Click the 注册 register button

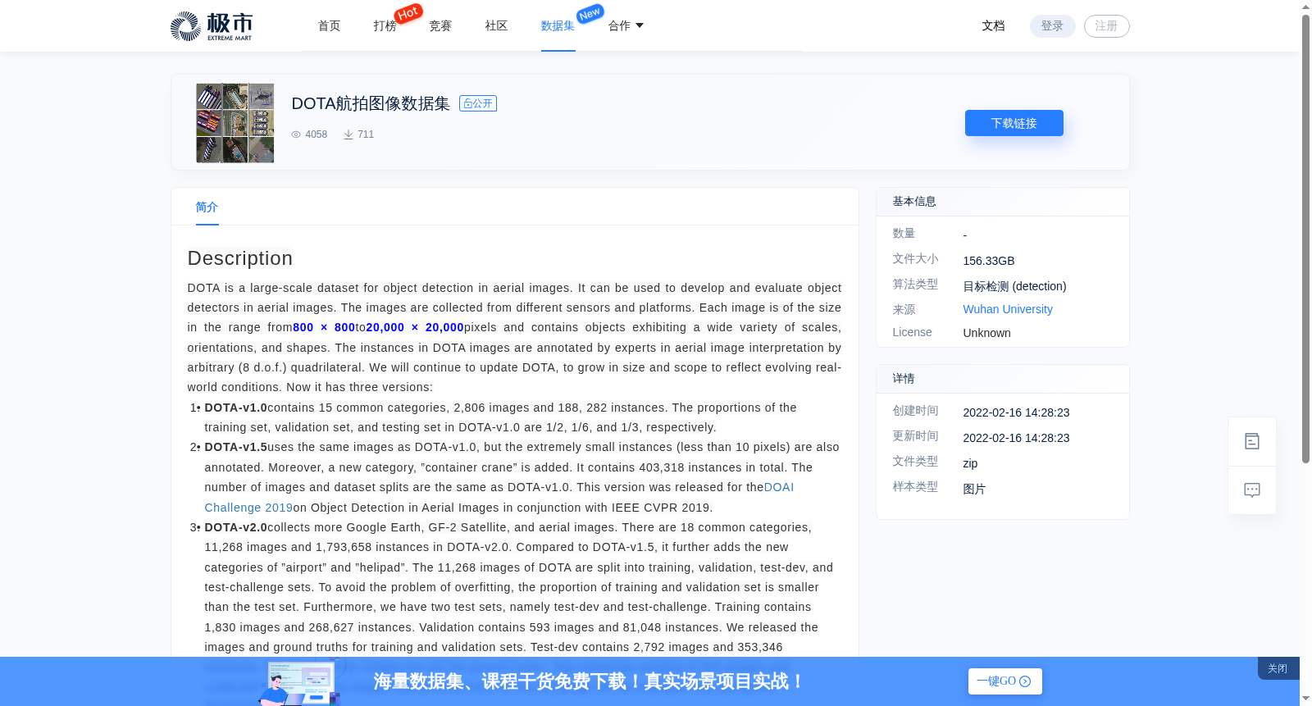(x=1106, y=26)
